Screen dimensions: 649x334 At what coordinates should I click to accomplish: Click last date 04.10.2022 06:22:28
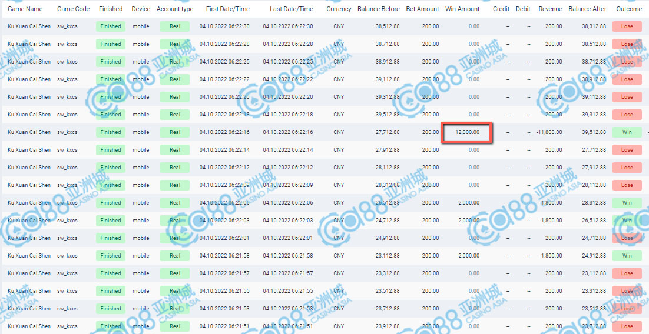[288, 44]
